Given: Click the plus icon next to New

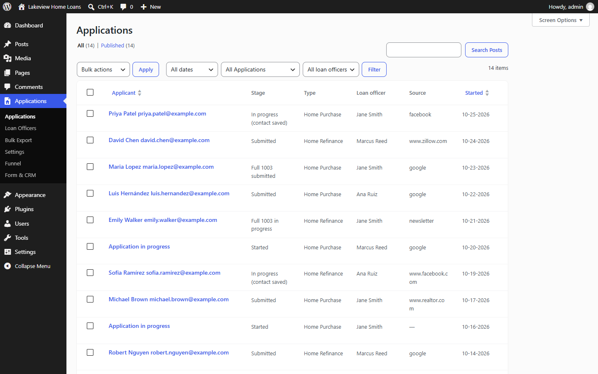Looking at the screenshot, I should pos(144,7).
